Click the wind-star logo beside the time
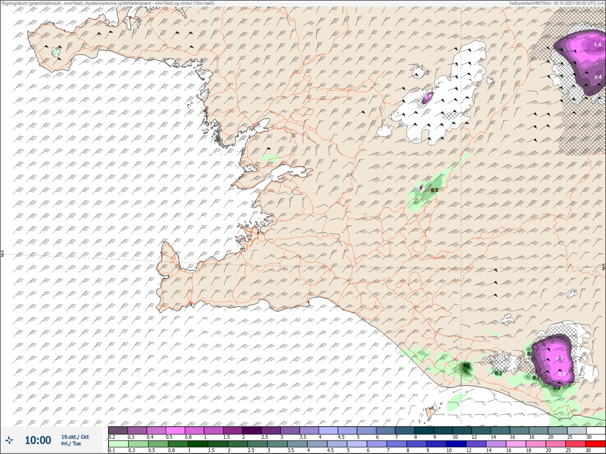606x454 pixels. pyautogui.click(x=9, y=440)
